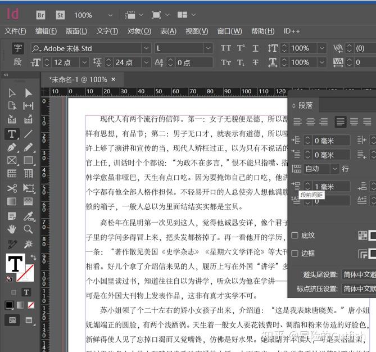376x352 pixels.
Task: Click the 1 毫米 space-before field
Action: (x=331, y=187)
